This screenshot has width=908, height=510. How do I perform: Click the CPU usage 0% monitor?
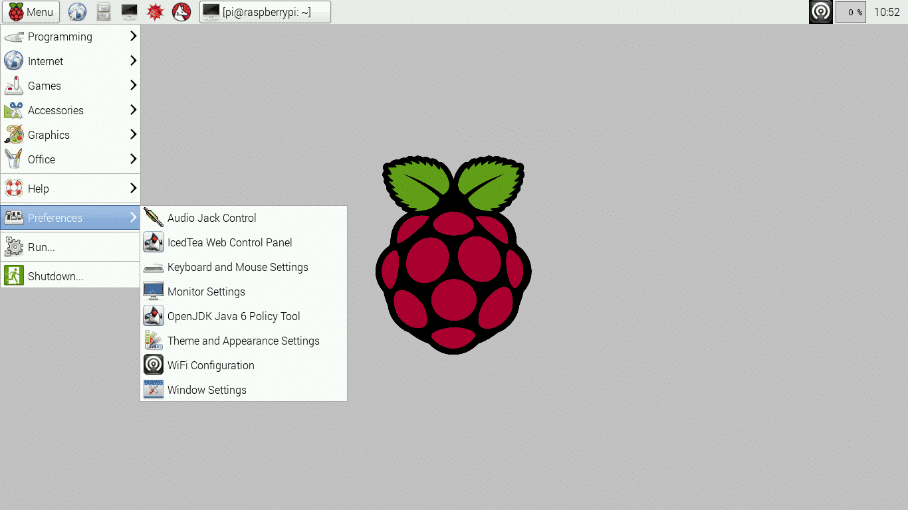[x=850, y=12]
